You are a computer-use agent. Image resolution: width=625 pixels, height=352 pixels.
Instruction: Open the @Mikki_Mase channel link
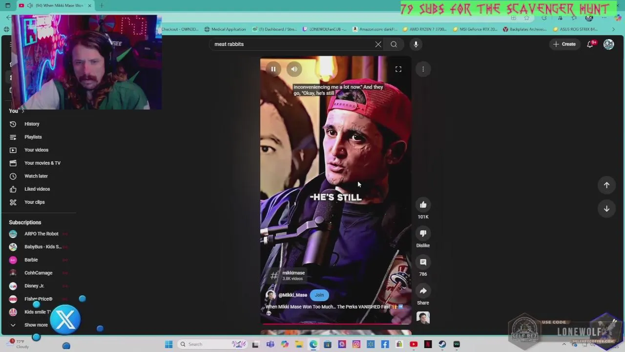pos(292,295)
